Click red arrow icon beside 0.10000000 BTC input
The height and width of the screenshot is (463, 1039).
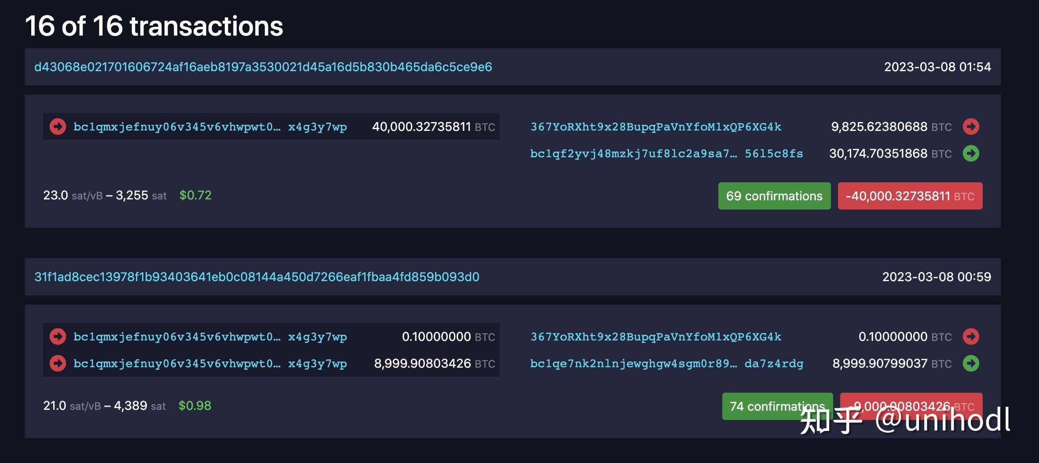coord(58,336)
